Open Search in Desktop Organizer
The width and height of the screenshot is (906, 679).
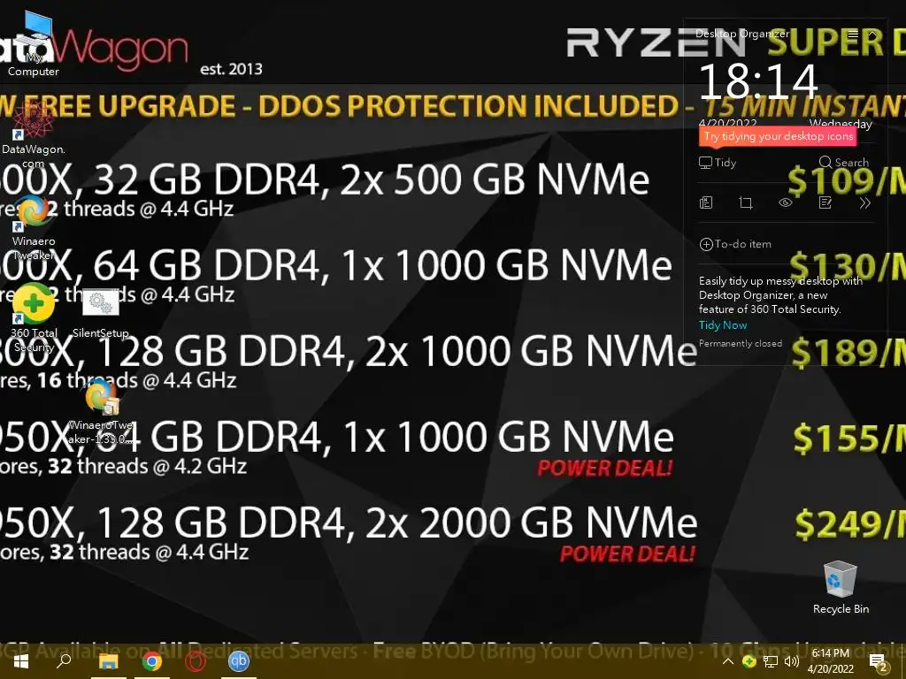(844, 163)
